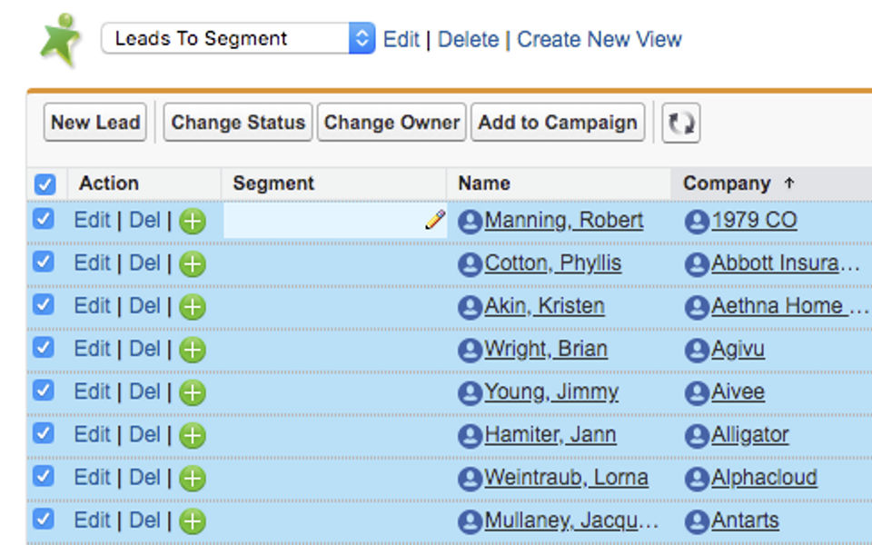
Task: Click the pencil edit icon in Segment cell
Action: (435, 219)
